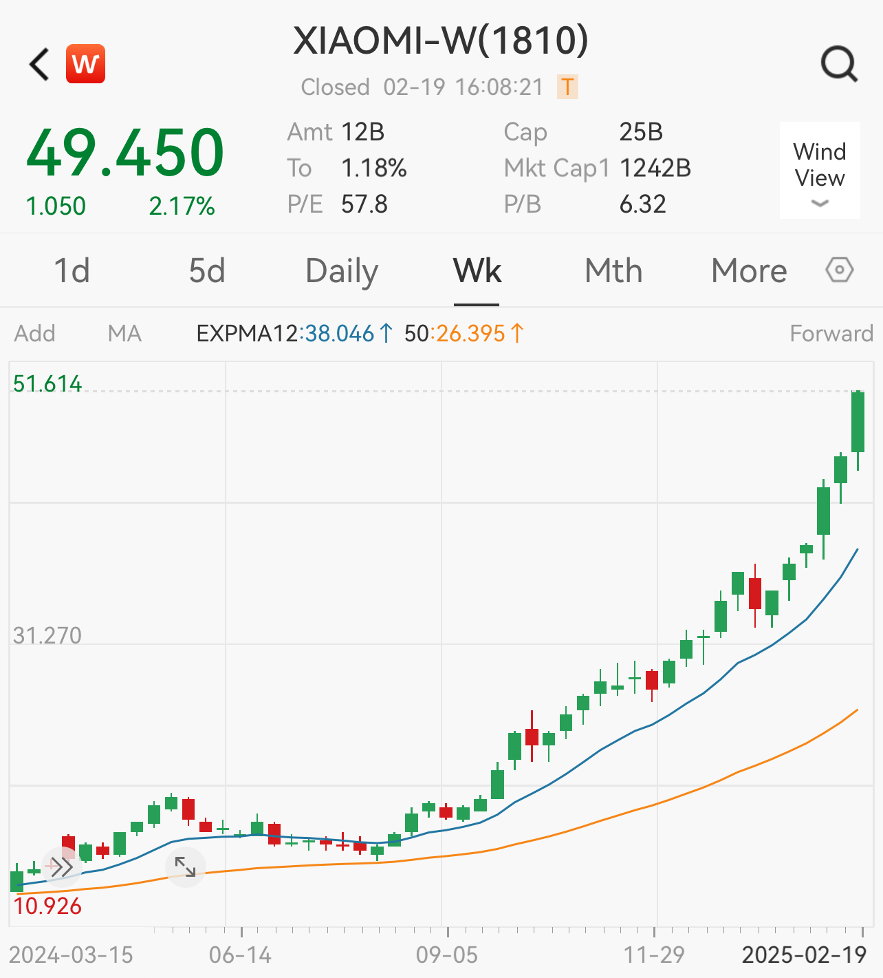Expand the Wind View dropdown
The width and height of the screenshot is (883, 978).
point(820,171)
